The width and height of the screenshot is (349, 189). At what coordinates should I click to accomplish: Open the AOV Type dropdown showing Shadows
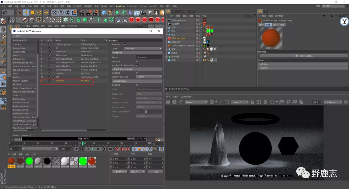click(x=143, y=48)
